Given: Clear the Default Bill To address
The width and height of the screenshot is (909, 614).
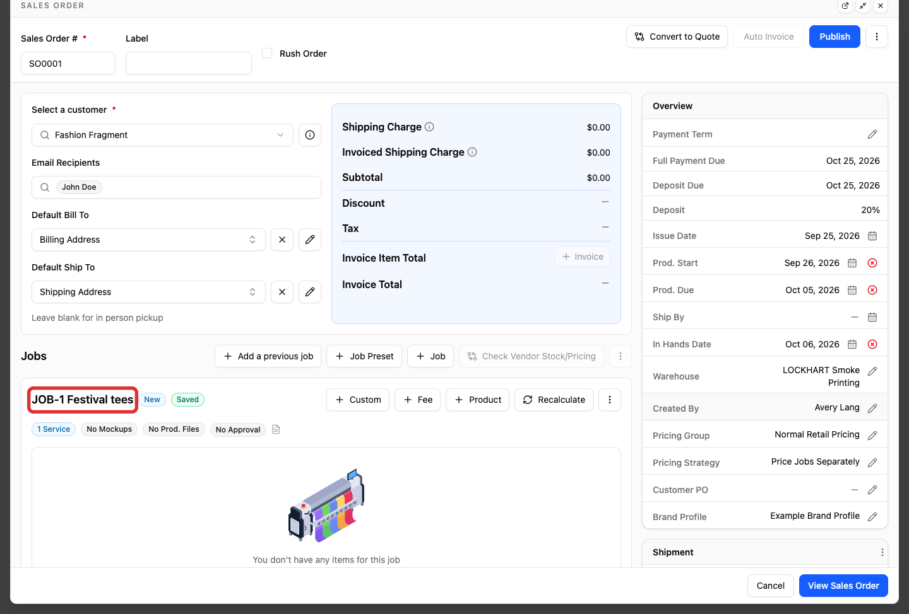Looking at the screenshot, I should (x=282, y=240).
